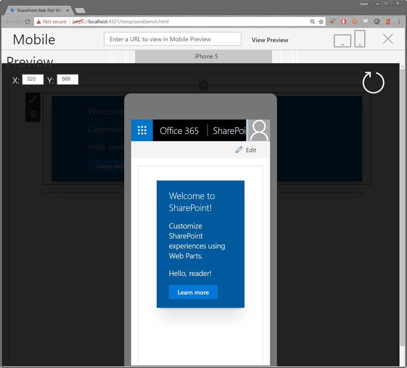Viewport: 407px width, 368px height.
Task: Click the circle-slash extension icon
Action: point(377,22)
